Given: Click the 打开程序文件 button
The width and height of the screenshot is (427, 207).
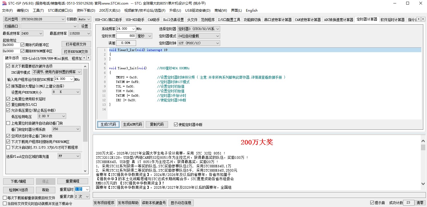Looking at the screenshot, I should (x=76, y=44).
